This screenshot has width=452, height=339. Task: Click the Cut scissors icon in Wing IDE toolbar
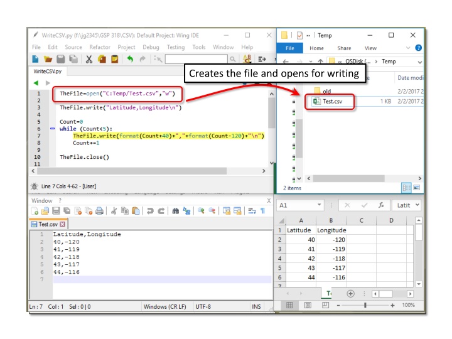coord(89,59)
